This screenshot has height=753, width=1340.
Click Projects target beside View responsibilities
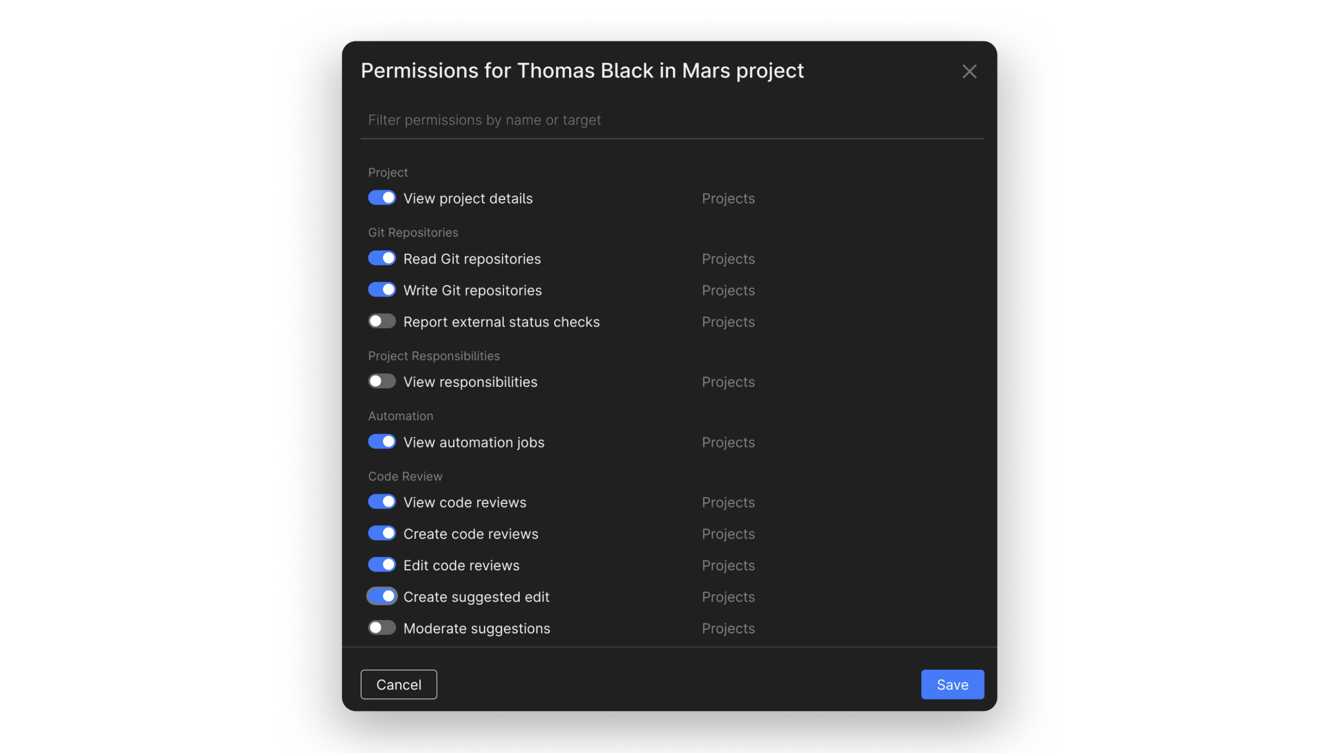728,382
